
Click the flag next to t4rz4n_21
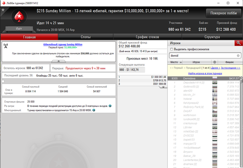pos(215,95)
